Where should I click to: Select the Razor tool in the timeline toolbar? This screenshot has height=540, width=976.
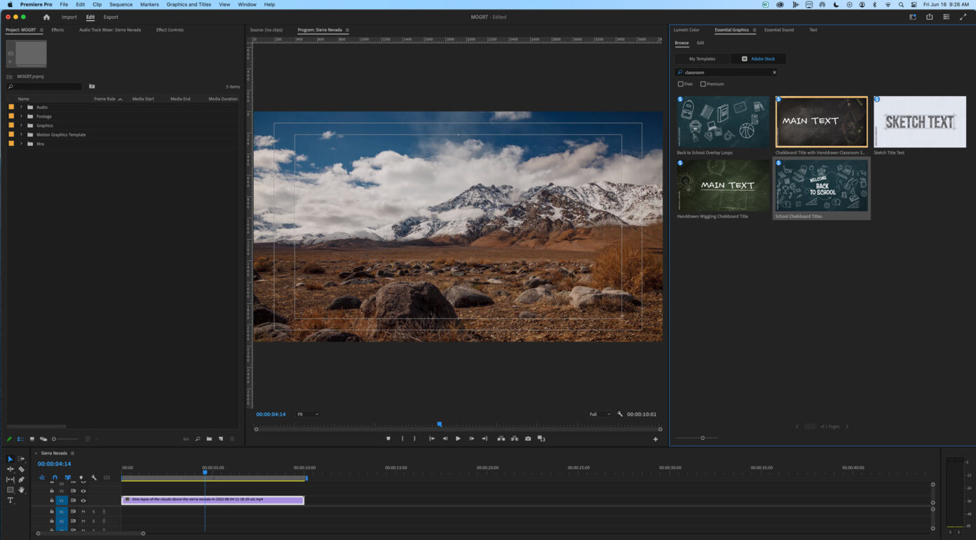point(21,468)
